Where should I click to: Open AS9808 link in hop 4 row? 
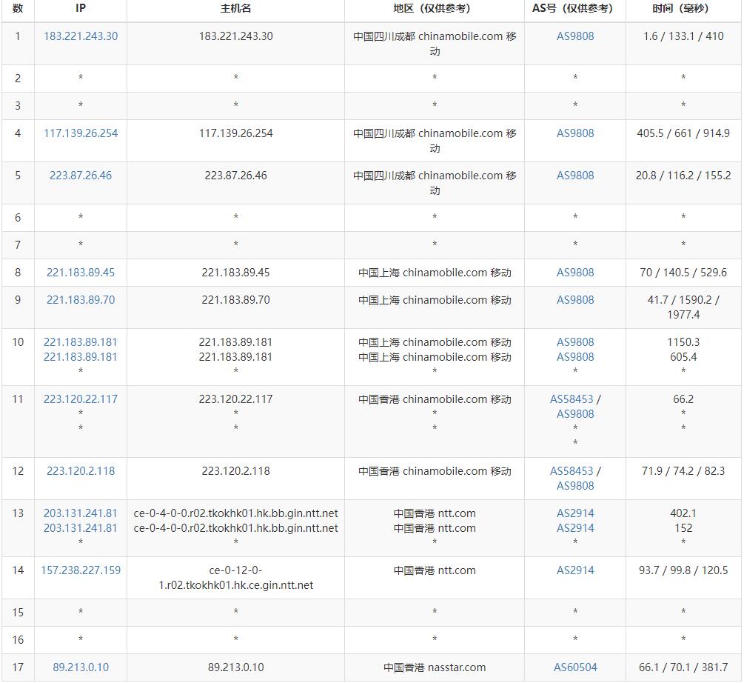tap(575, 133)
